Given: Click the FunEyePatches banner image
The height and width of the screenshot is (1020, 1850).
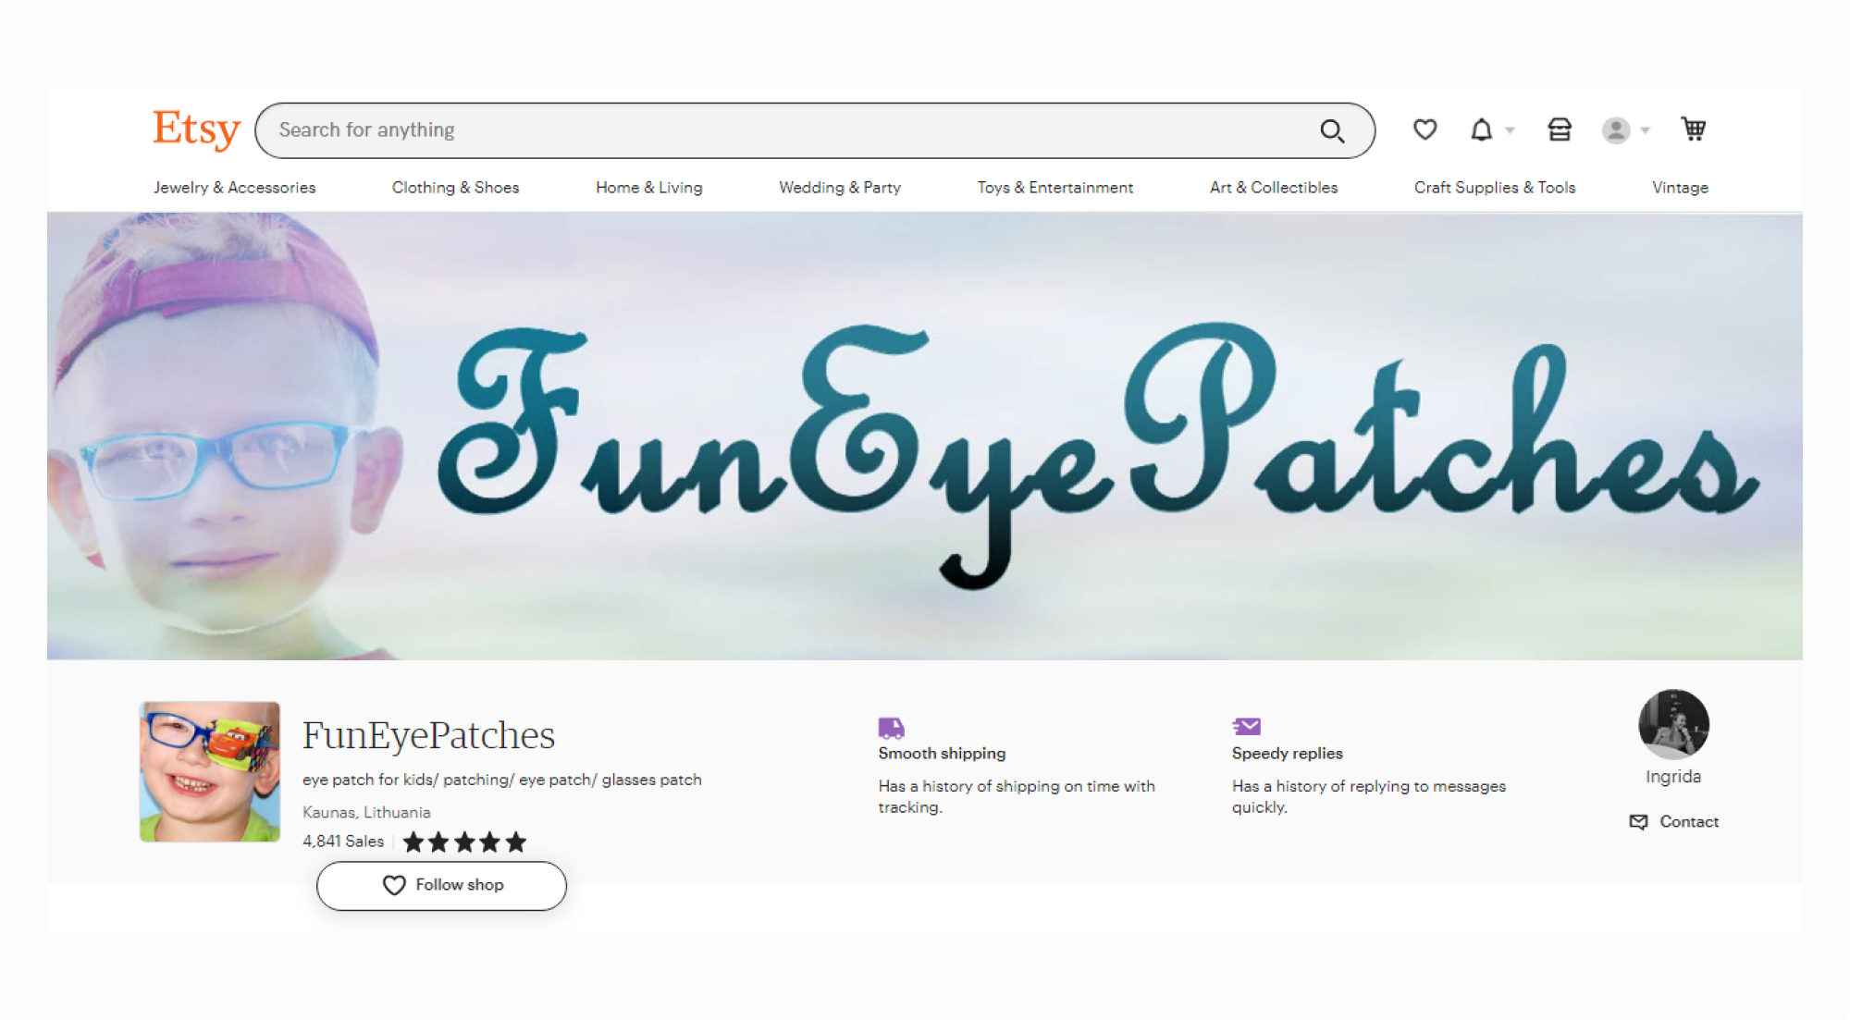Looking at the screenshot, I should click(x=925, y=436).
